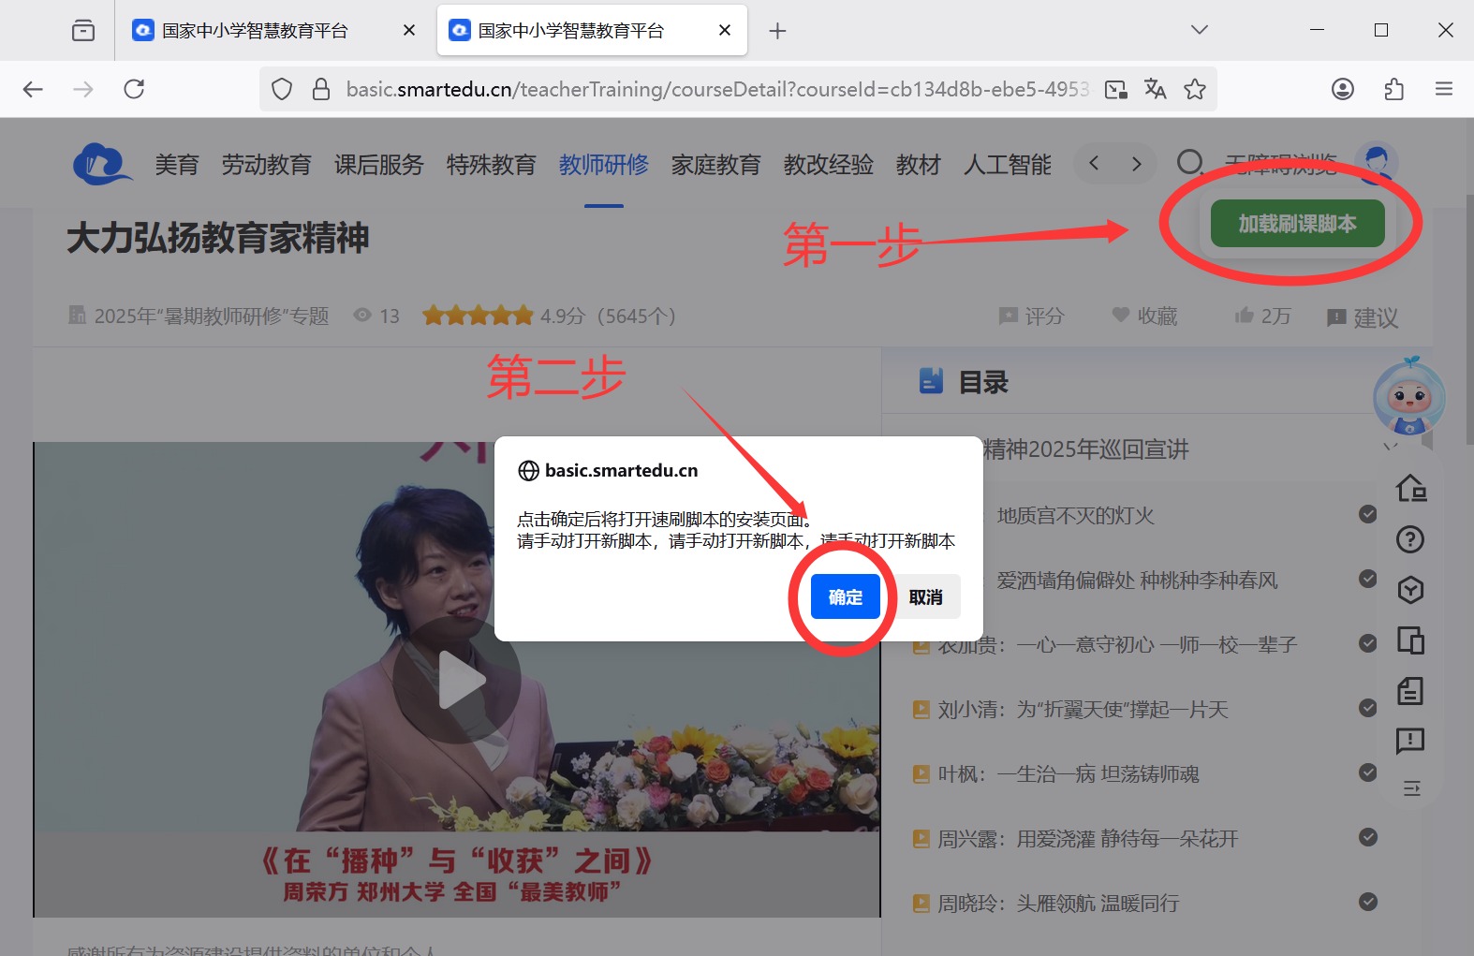Image resolution: width=1474 pixels, height=956 pixels.
Task: Click the site search magnifier icon
Action: 1190,164
